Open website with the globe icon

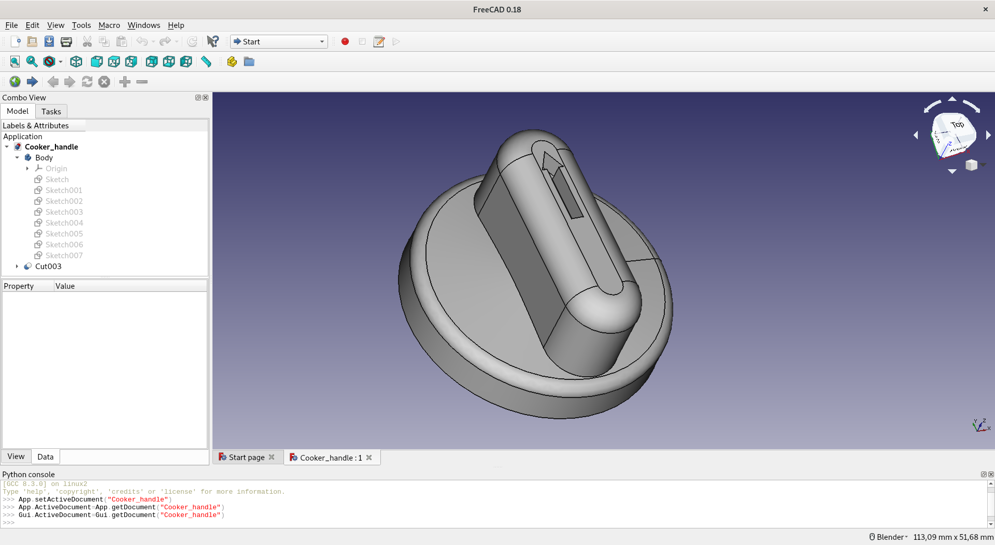pos(15,82)
